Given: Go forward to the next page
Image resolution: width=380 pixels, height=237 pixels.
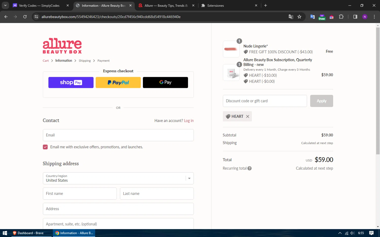Looking at the screenshot, I should pos(15,17).
